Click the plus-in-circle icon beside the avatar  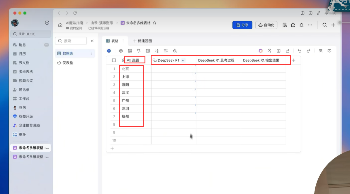coord(47,23)
